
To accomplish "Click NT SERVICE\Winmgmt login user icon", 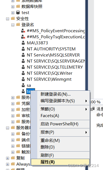I will coord(23,79).
